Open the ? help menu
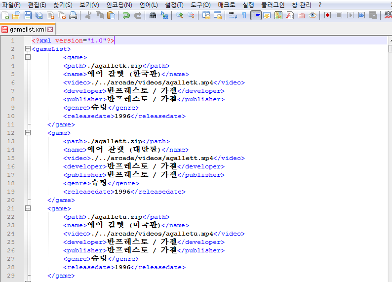 (x=320, y=5)
